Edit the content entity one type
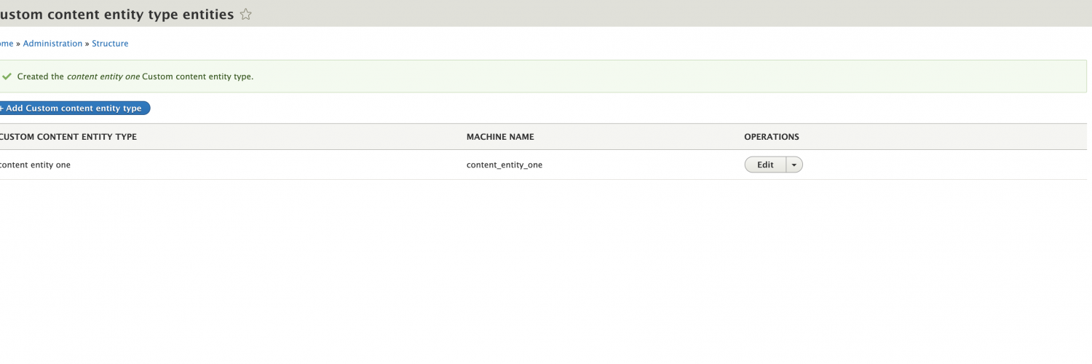This screenshot has height=364, width=1092. [765, 165]
